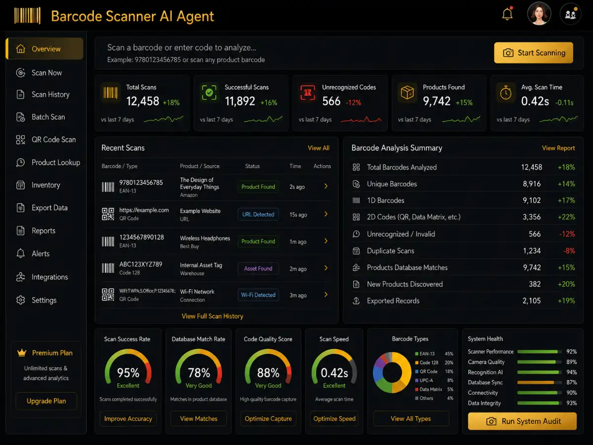Click the Optimize Capture button
This screenshot has height=445, width=593.
[x=268, y=418]
